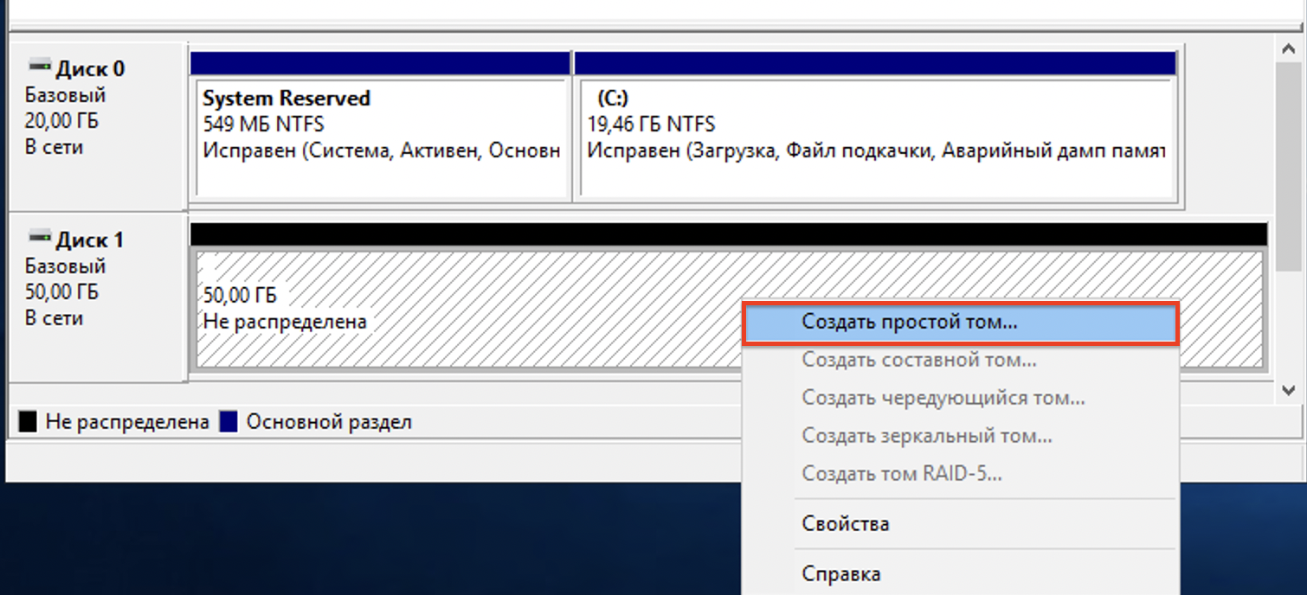Click '19,46 ГБ NTFS' size text
The width and height of the screenshot is (1307, 595).
click(x=651, y=125)
